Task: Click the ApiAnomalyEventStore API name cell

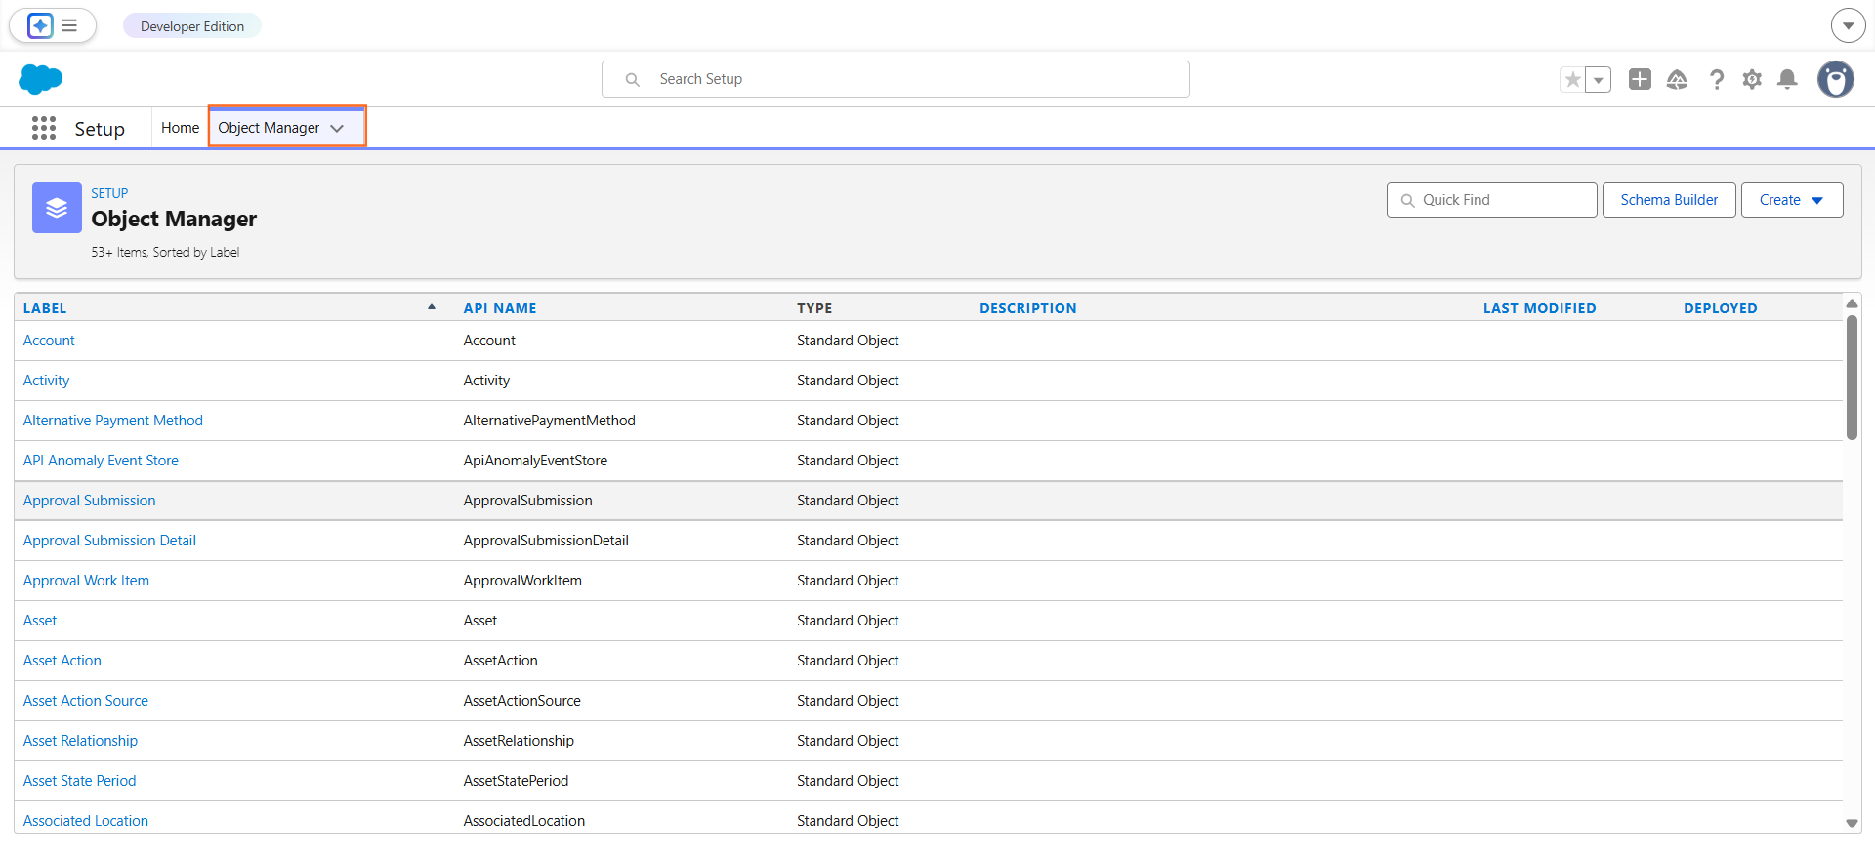Action: point(535,461)
